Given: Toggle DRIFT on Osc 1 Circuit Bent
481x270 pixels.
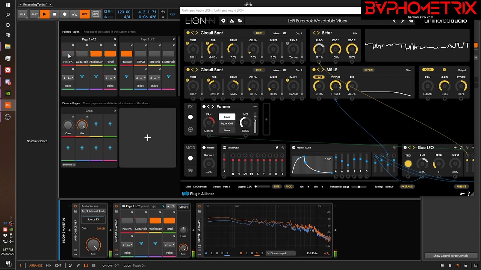Looking at the screenshot, I should (x=259, y=33).
